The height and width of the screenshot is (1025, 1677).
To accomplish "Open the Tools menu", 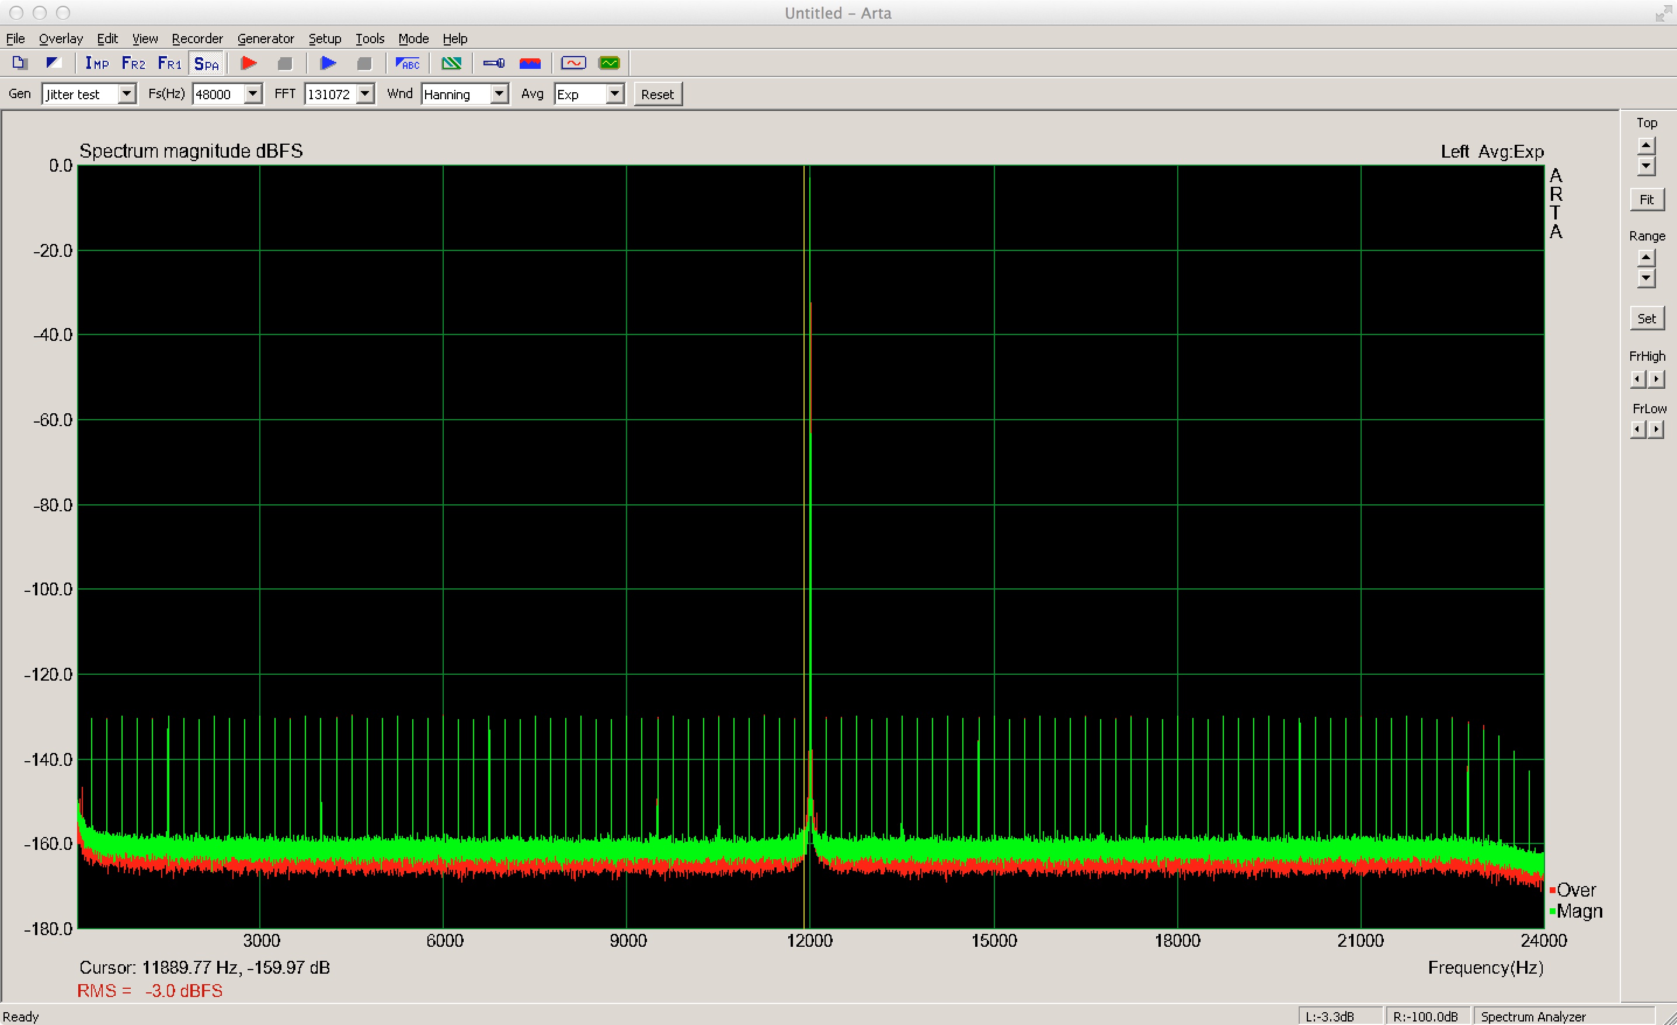I will pos(370,39).
